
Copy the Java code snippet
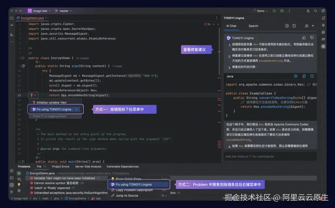pos(304,76)
